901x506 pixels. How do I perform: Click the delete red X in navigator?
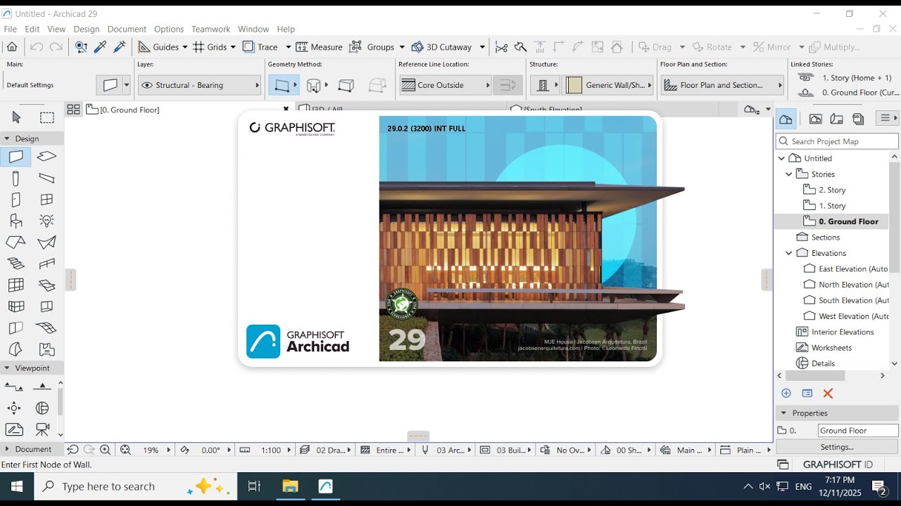click(x=828, y=394)
